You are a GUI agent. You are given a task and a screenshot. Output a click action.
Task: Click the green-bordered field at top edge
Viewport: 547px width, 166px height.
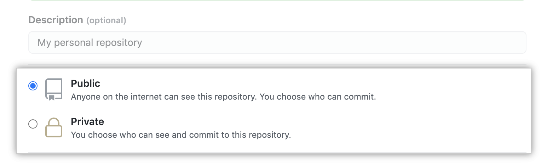(277, 0)
